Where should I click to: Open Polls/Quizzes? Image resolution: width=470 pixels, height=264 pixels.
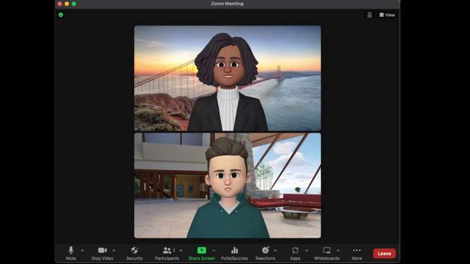point(235,253)
